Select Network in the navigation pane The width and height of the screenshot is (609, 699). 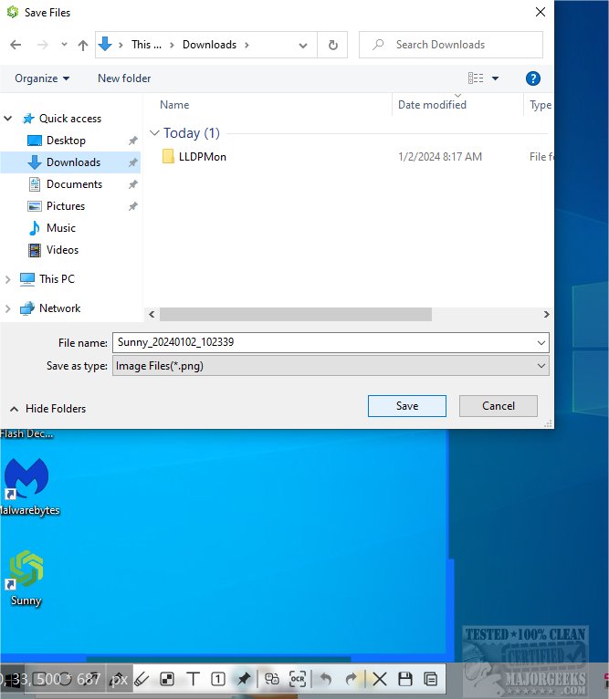(59, 308)
